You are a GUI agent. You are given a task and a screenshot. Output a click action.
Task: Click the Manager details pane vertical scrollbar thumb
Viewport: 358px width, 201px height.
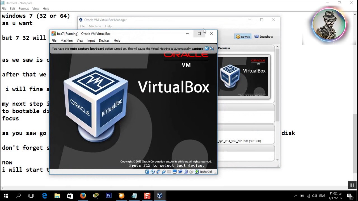pyautogui.click(x=277, y=85)
